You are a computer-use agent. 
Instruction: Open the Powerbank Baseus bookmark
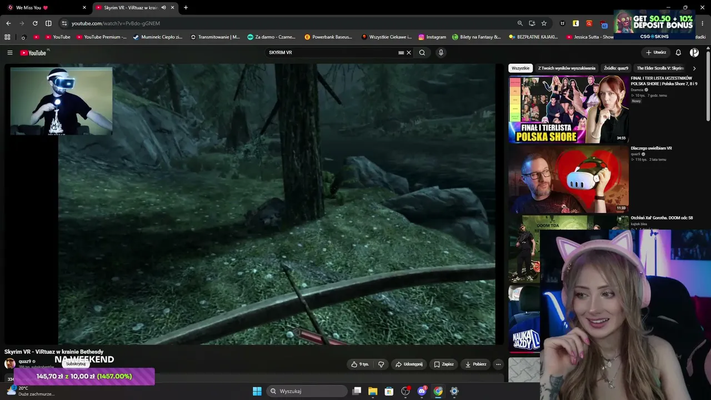(328, 37)
